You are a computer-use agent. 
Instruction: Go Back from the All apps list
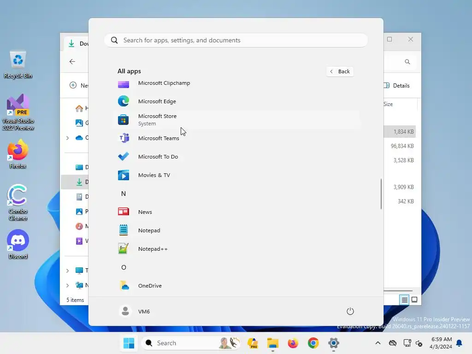pyautogui.click(x=340, y=71)
